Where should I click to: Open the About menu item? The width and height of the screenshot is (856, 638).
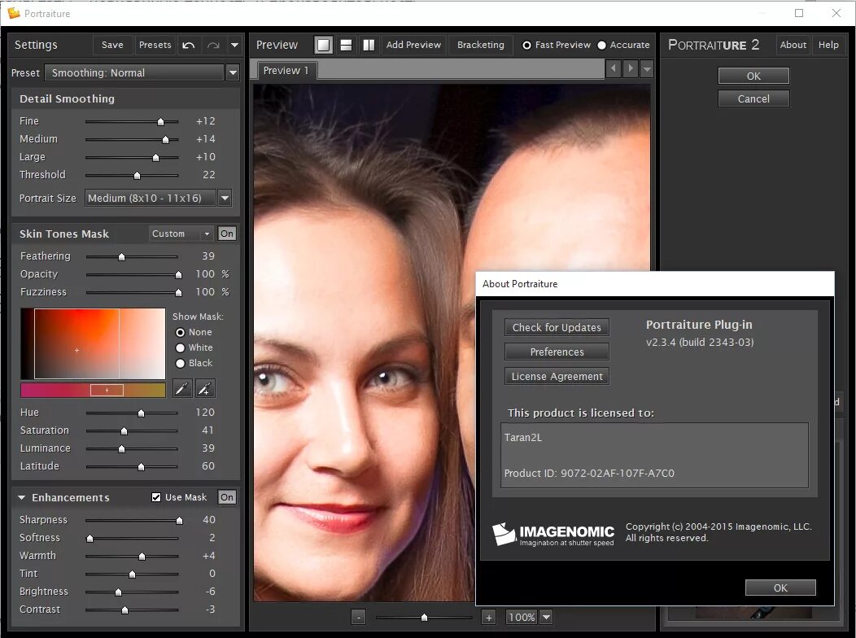tap(793, 45)
